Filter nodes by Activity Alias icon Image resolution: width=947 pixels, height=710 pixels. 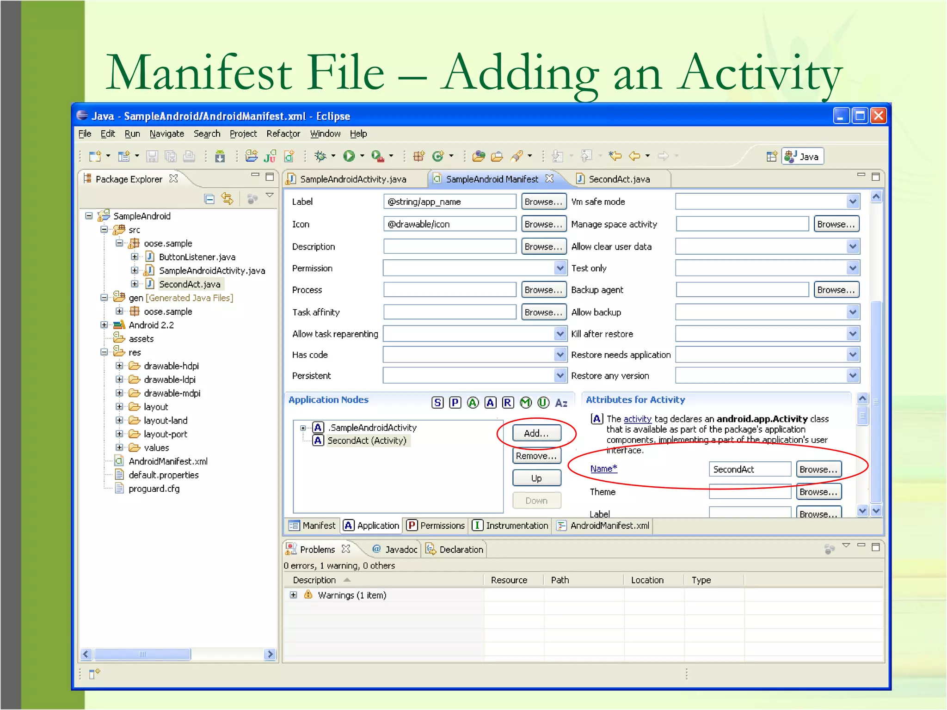tap(473, 403)
